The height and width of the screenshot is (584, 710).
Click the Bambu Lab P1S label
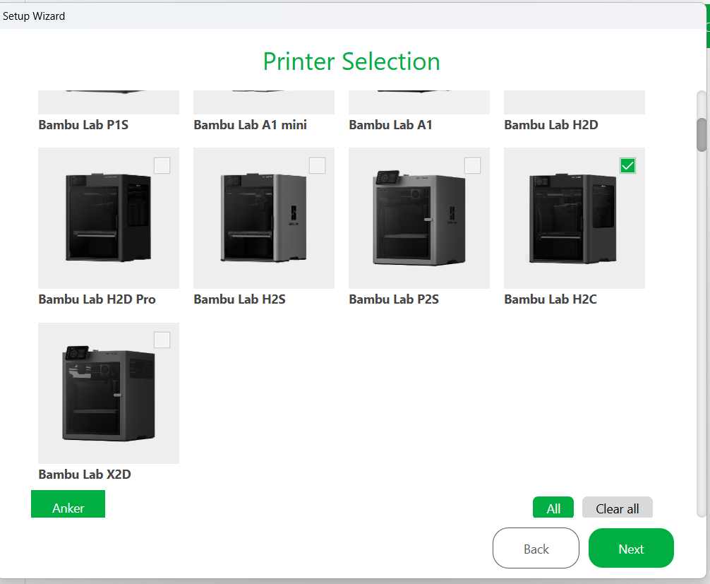(83, 125)
